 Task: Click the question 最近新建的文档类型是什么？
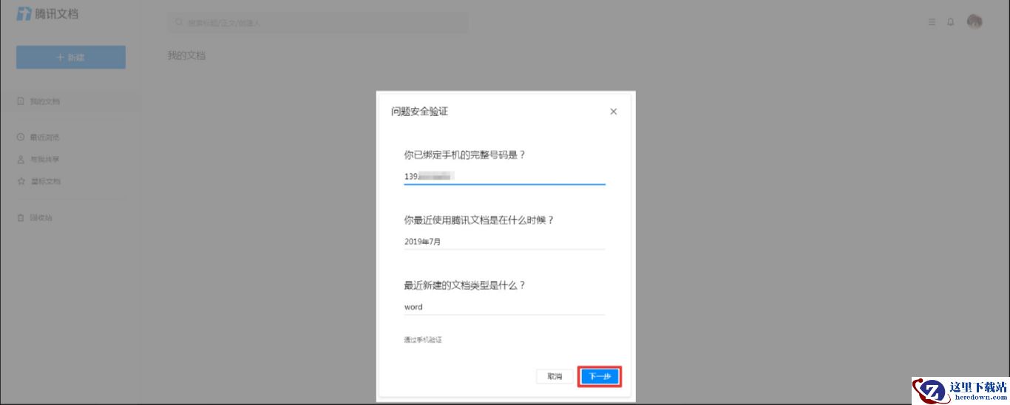(x=464, y=285)
